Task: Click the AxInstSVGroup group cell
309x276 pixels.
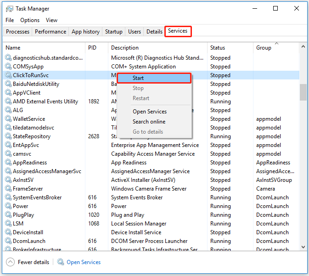Action: (x=274, y=180)
